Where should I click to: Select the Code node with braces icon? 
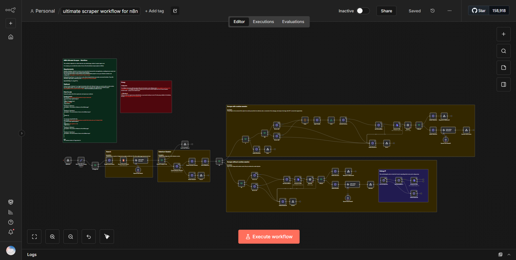(x=305, y=120)
